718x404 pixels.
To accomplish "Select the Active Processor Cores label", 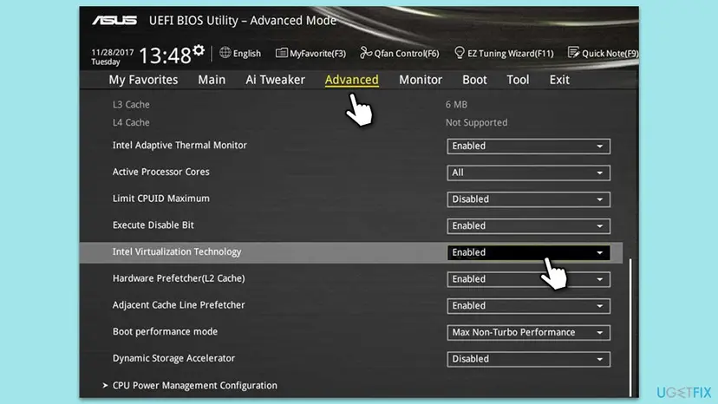I will 160,172.
